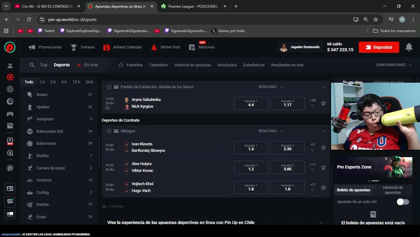
Task: Expand +48 more markets for Sabalenka match
Action: 313,103
